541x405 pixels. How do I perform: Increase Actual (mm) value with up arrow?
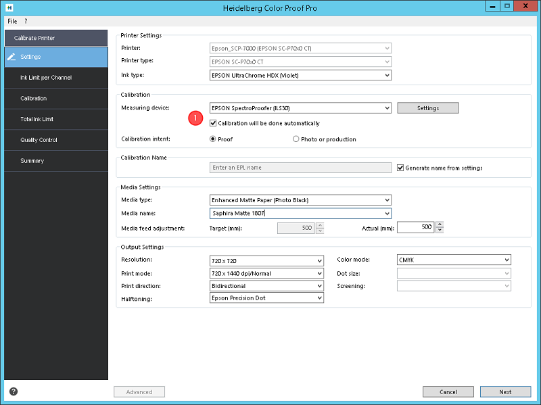(x=440, y=224)
